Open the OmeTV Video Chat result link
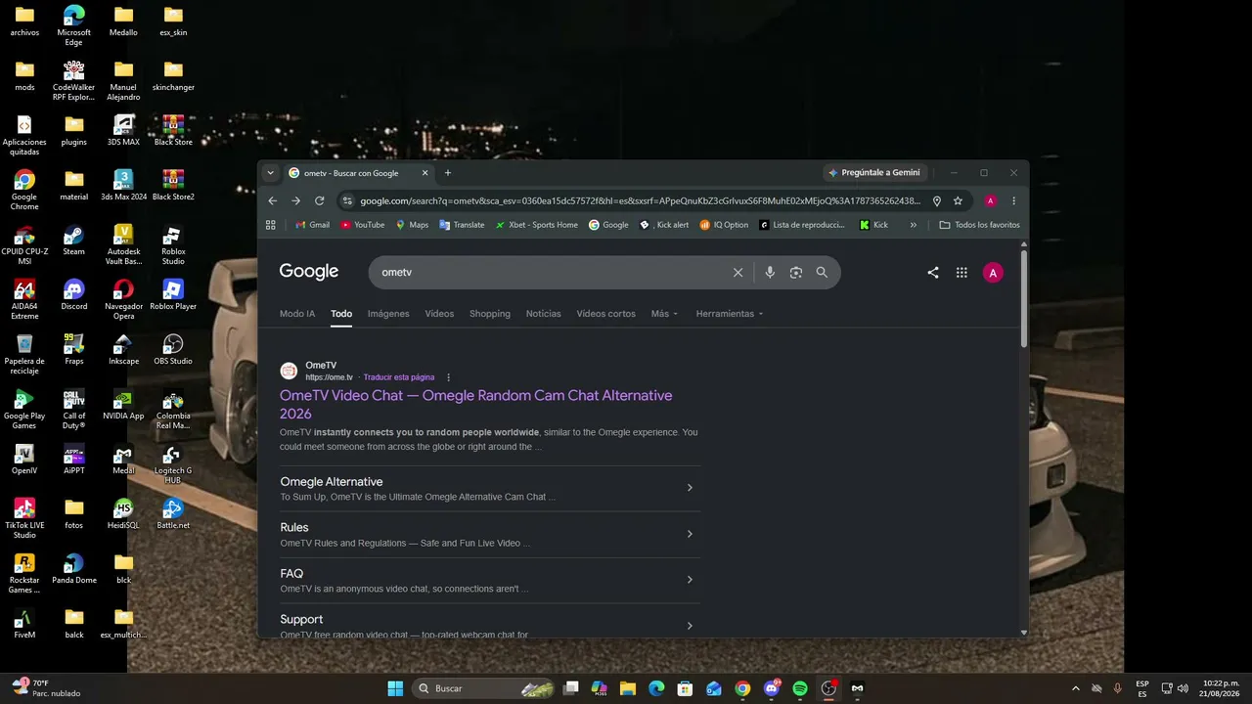This screenshot has width=1252, height=704. (x=476, y=404)
